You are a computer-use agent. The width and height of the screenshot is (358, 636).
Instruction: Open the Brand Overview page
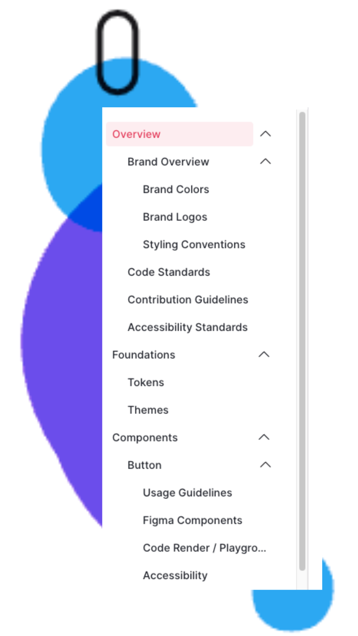coord(168,161)
